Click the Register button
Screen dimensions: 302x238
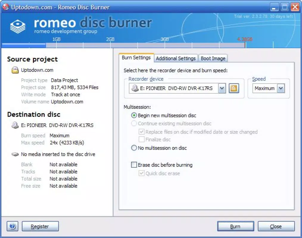pyautogui.click(x=40, y=226)
